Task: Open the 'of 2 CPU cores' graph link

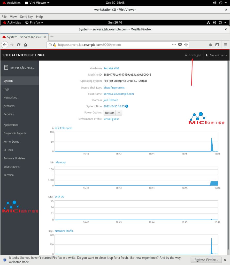Action: coord(64,128)
